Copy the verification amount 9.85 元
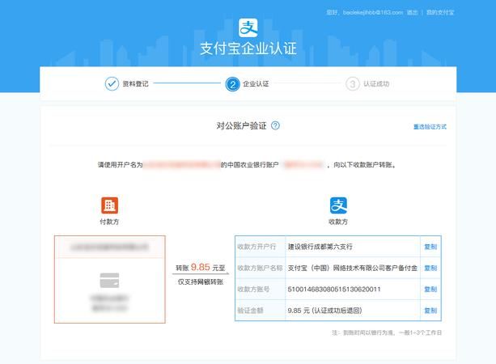This screenshot has width=496, height=364. click(430, 311)
